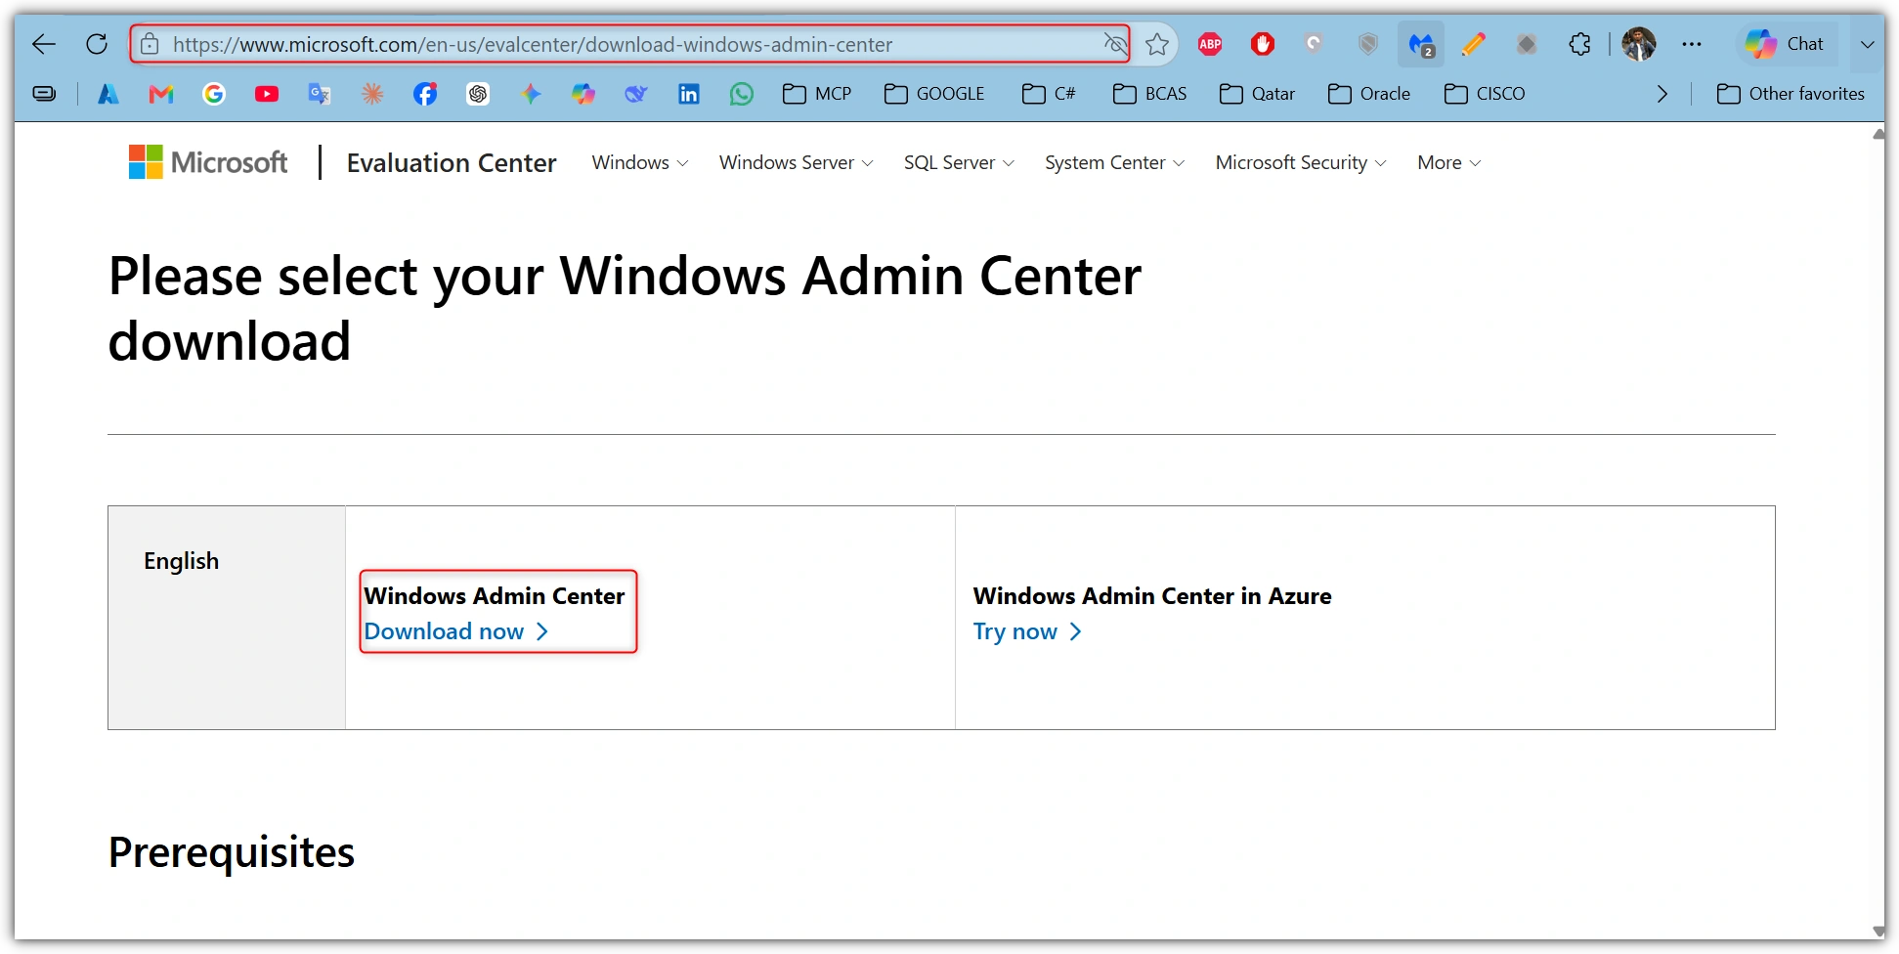
Task: Expand the System Center navigation menu
Action: (1115, 163)
